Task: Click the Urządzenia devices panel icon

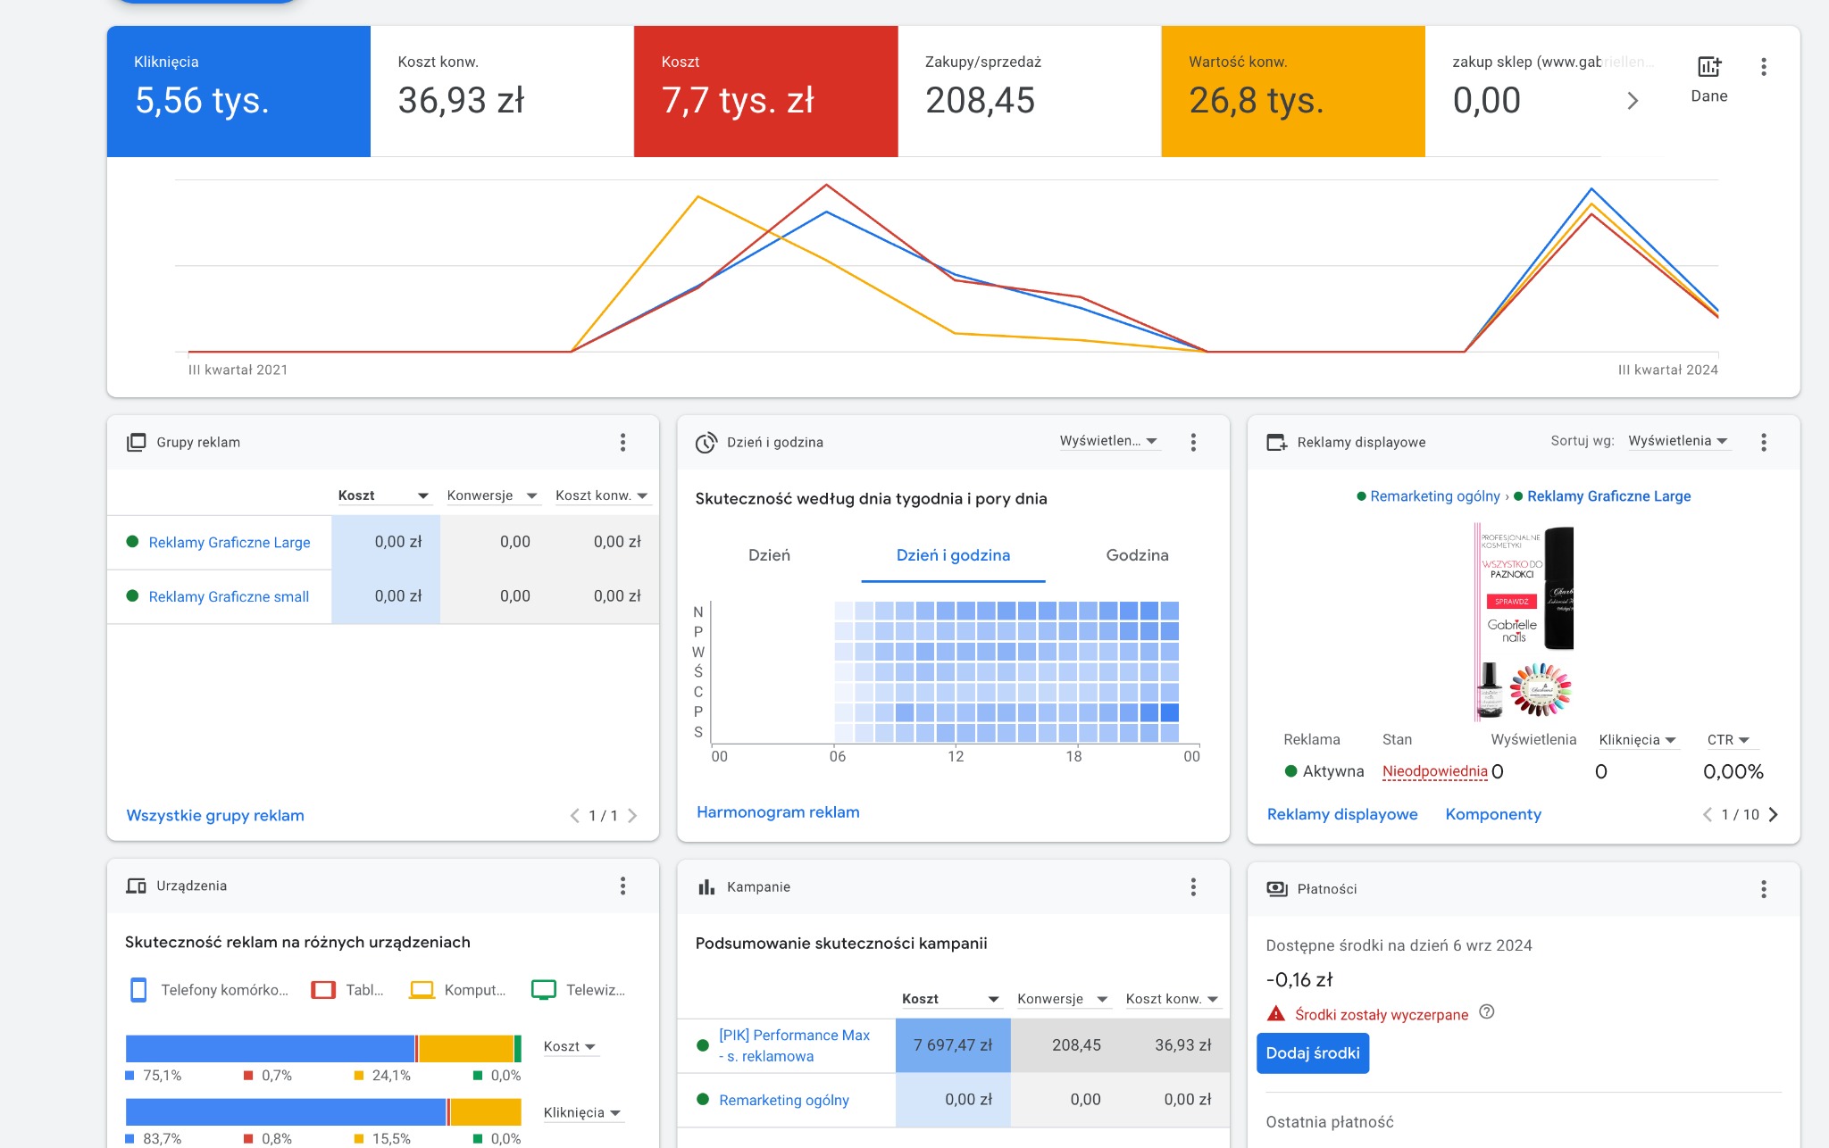Action: [x=136, y=886]
